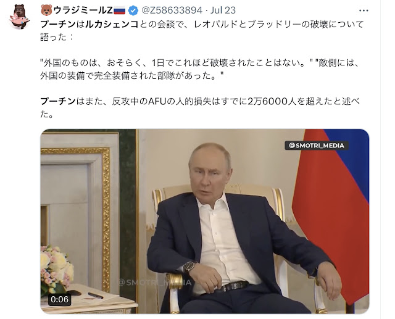This screenshot has height=319, width=395.
Task: Click the blue verified checkmark badge
Action: click(x=133, y=10)
